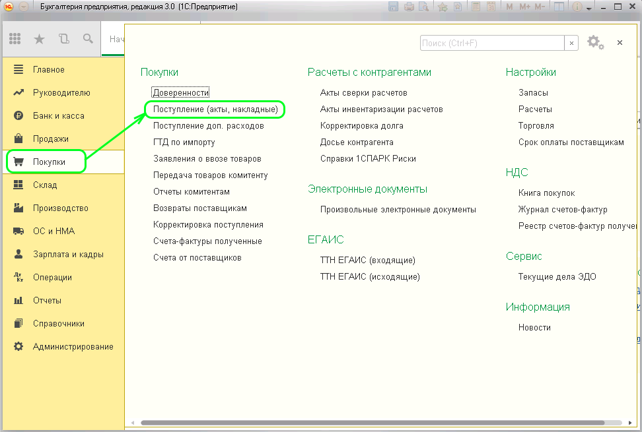Viewport: 642px width, 432px height.
Task: Open ТТН ЕГАИС (входящие)
Action: click(x=368, y=260)
